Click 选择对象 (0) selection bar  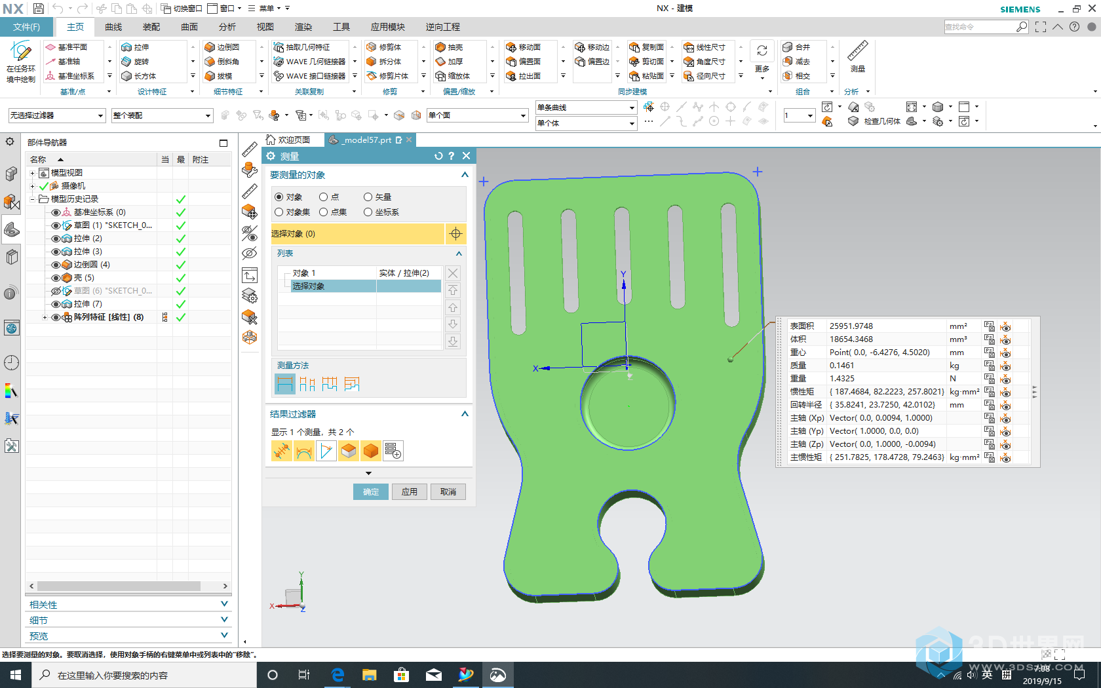pos(357,234)
